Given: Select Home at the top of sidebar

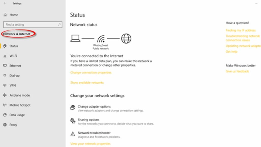Looking at the screenshot, I should coord(14,15).
